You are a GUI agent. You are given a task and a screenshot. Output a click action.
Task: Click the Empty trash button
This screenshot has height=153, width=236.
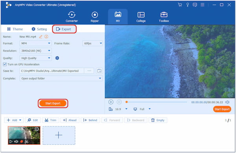pyautogui.click(x=158, y=120)
